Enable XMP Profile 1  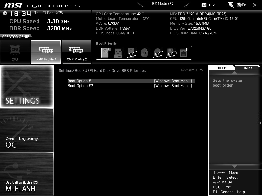pyautogui.click(x=46, y=52)
